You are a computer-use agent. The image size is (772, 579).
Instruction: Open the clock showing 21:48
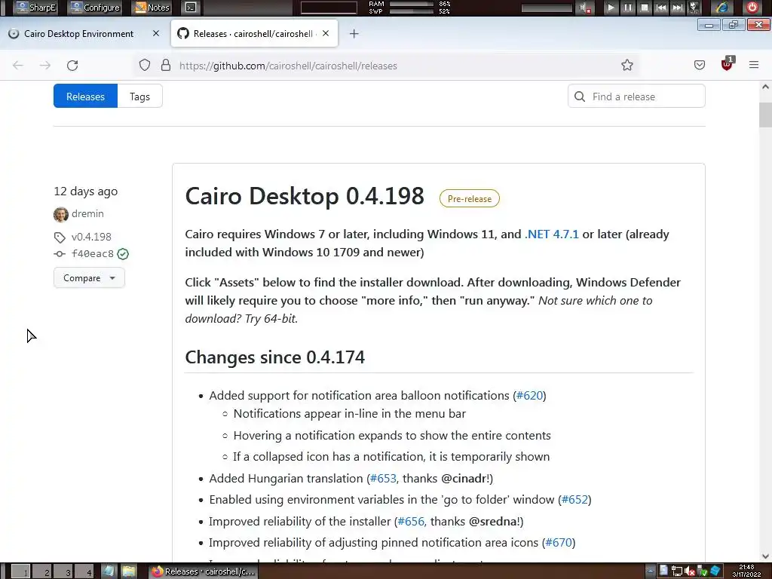tap(746, 571)
